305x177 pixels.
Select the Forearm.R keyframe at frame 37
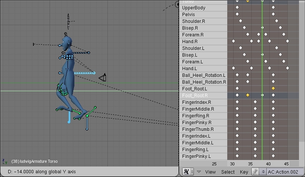pos(258,34)
